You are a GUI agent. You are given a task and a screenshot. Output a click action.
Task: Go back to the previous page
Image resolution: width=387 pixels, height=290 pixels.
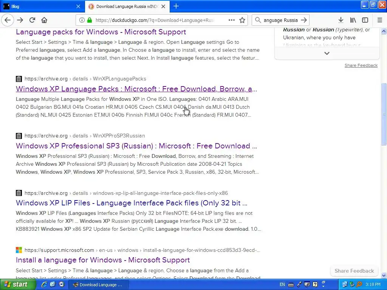coord(8,20)
